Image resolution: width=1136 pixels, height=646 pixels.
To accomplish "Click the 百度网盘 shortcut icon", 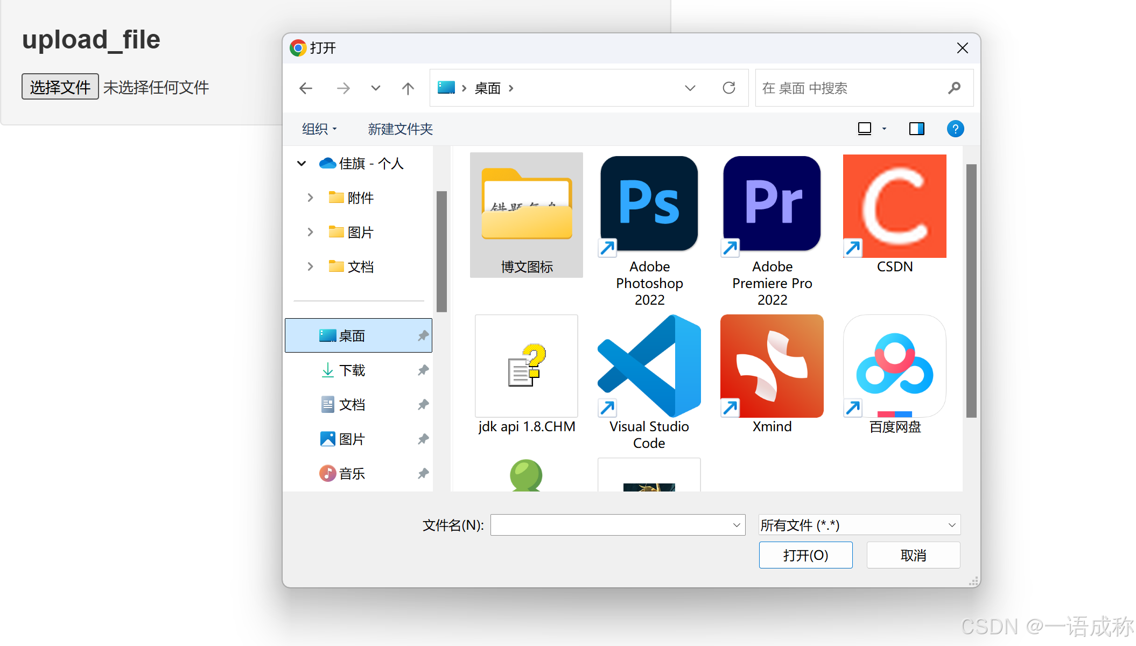I will [x=894, y=366].
